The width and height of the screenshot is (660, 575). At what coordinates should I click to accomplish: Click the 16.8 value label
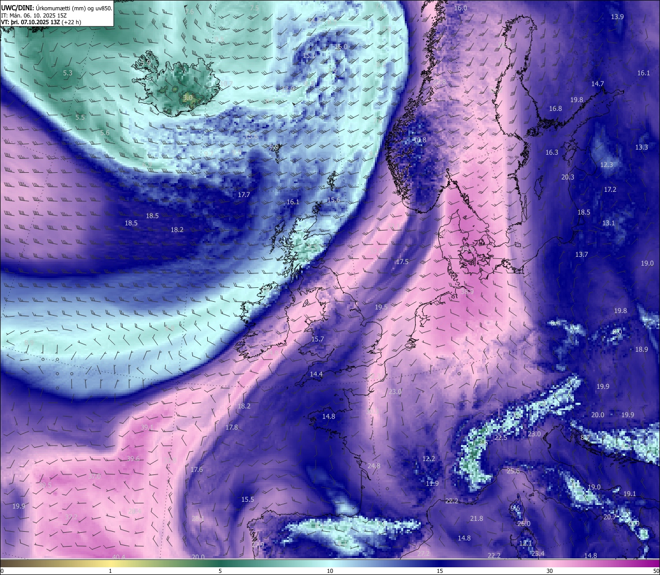click(x=555, y=108)
